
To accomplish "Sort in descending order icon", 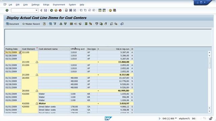I will click(65, 24).
